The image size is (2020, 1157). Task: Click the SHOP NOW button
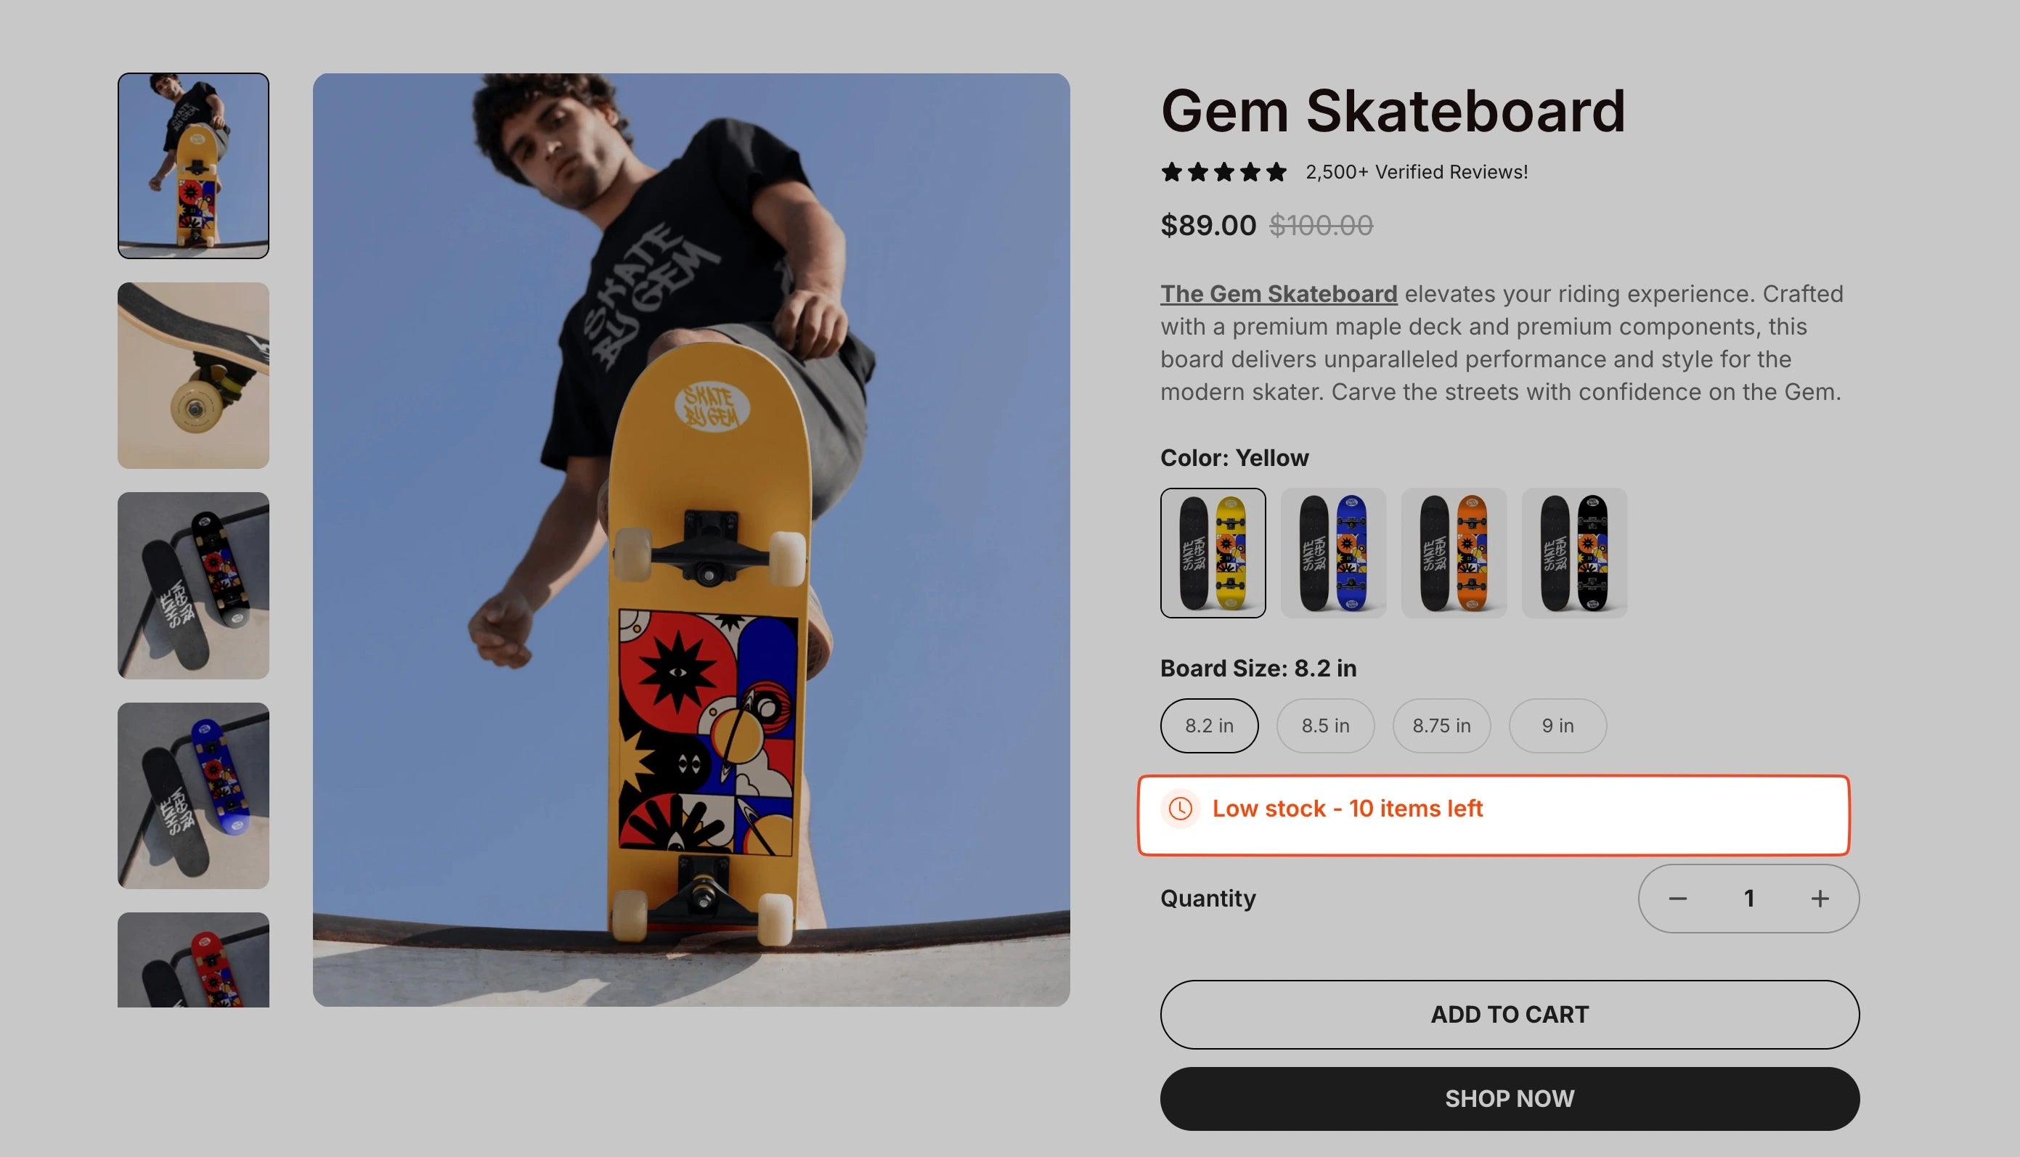pyautogui.click(x=1510, y=1099)
